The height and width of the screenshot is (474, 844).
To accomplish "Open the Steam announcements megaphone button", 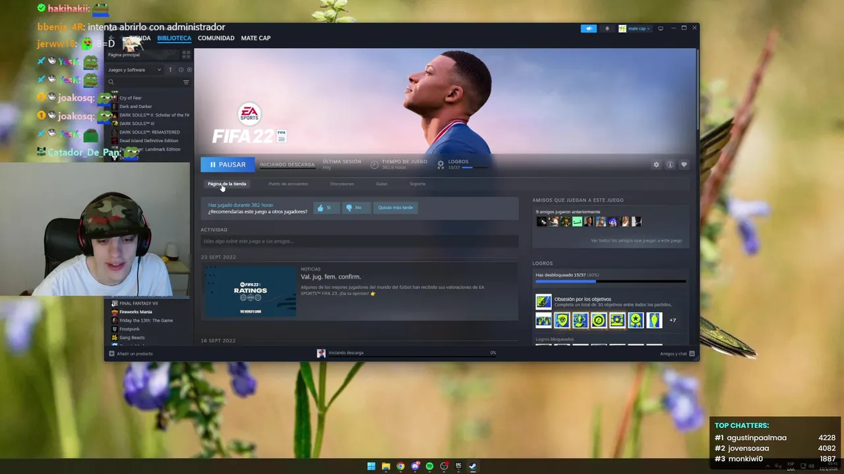I will click(x=588, y=28).
